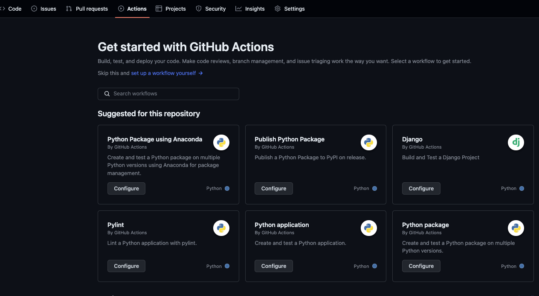Image resolution: width=539 pixels, height=296 pixels.
Task: Click Python logo on Pylint card
Action: 221,228
